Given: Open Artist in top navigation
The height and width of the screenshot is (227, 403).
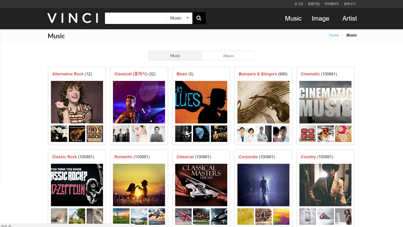Looking at the screenshot, I should [x=349, y=18].
